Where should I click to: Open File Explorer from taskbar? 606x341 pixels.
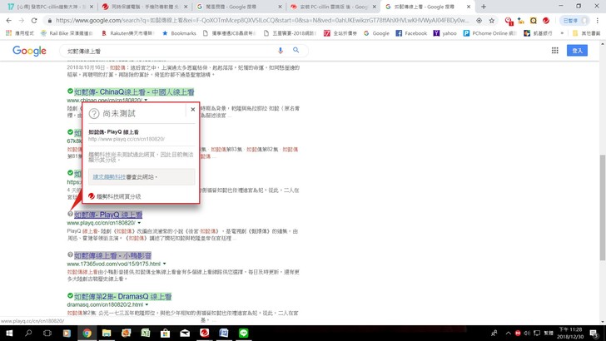click(107, 333)
